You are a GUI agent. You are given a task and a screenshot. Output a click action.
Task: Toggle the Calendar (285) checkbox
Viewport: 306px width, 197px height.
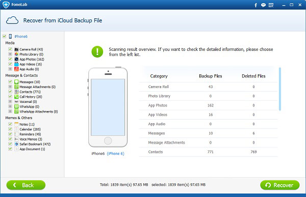(x=10, y=129)
